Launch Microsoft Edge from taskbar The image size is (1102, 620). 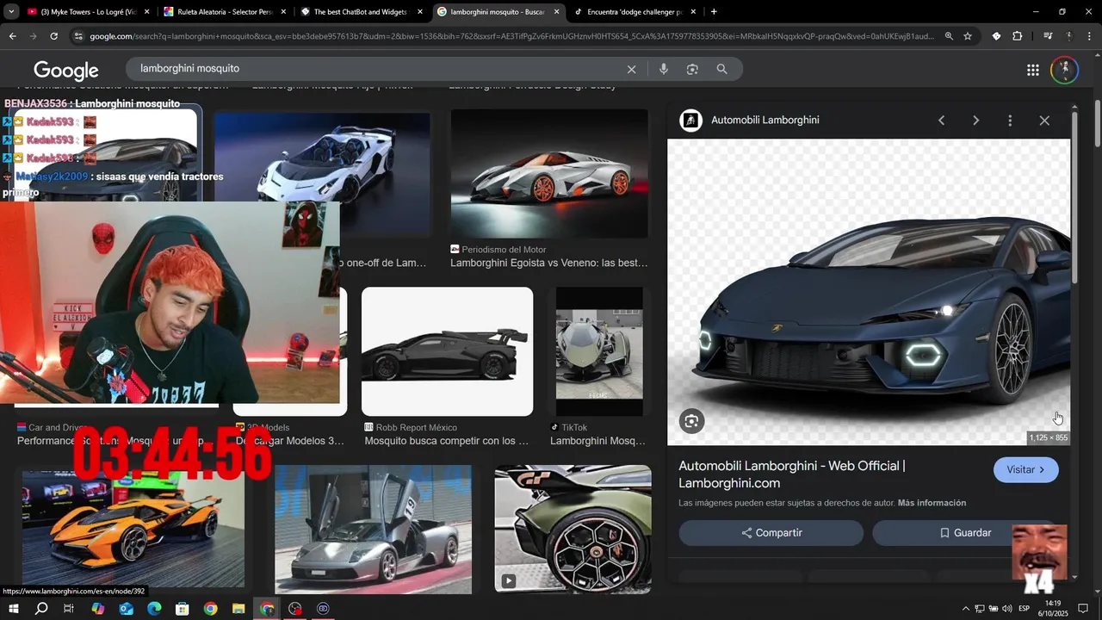click(154, 609)
